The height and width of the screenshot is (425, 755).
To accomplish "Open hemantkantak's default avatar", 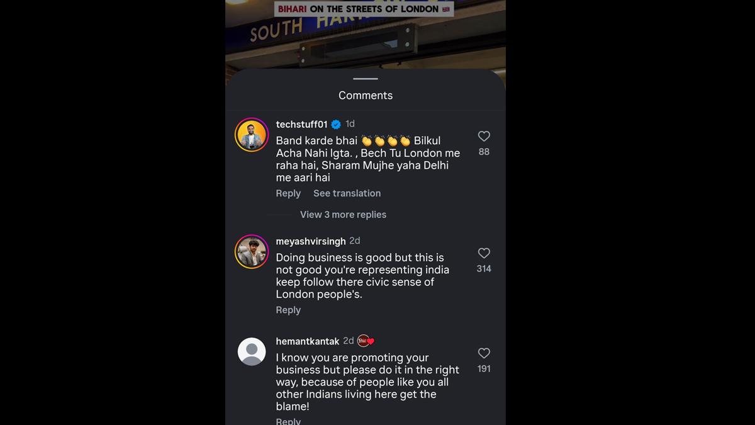I will click(x=252, y=351).
